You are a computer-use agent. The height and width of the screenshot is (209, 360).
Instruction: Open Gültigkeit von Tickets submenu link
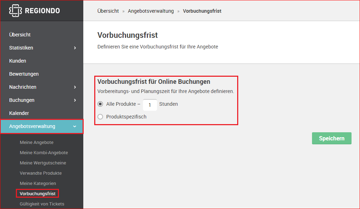point(42,204)
